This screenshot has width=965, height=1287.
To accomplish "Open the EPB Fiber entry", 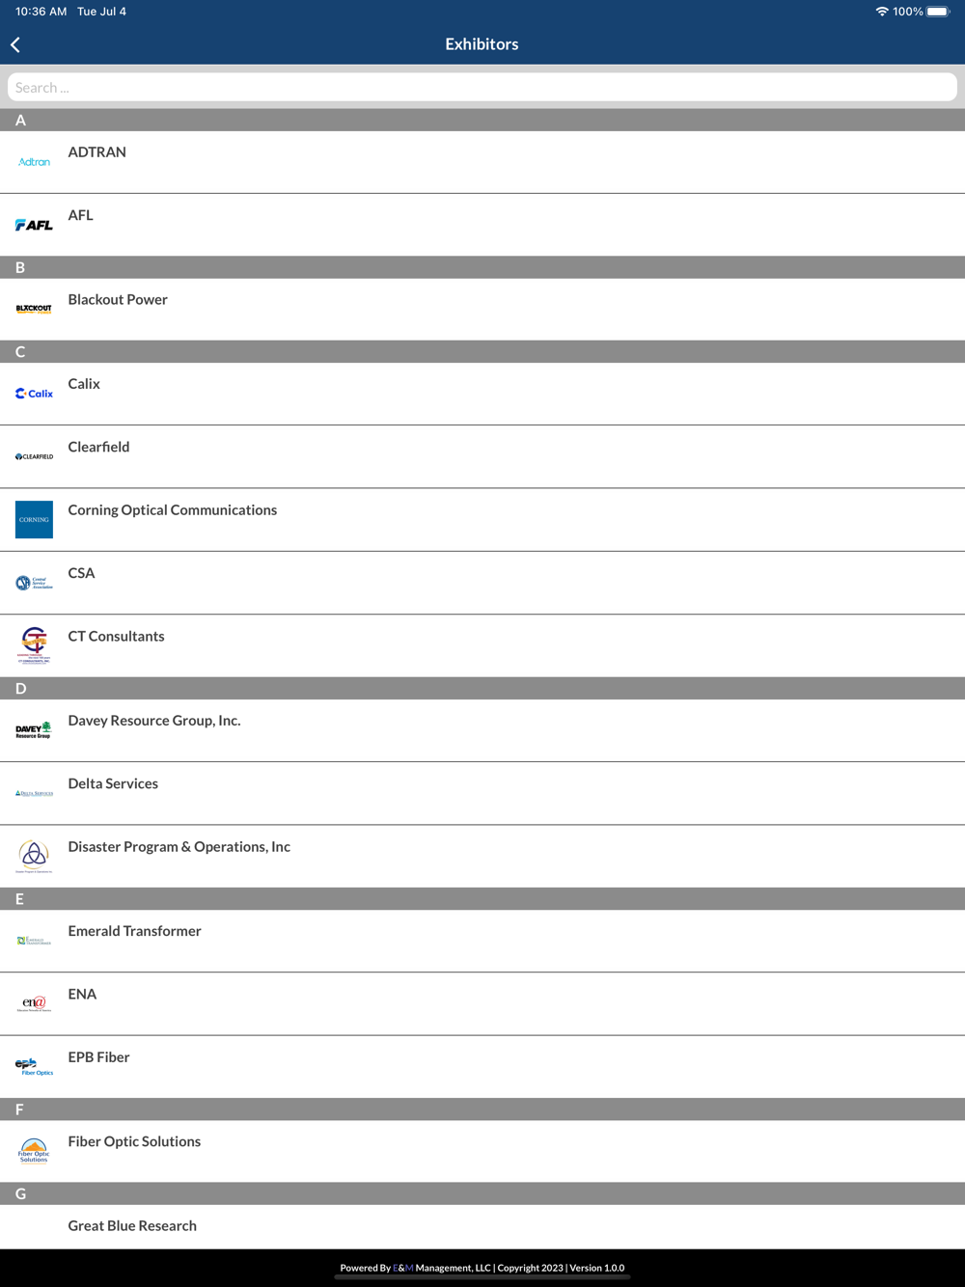I will (482, 1067).
